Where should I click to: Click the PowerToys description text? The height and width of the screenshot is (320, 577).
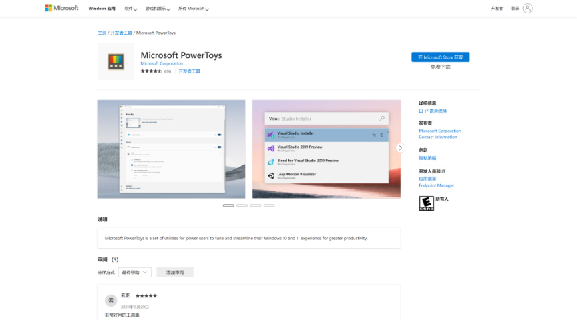coord(236,238)
